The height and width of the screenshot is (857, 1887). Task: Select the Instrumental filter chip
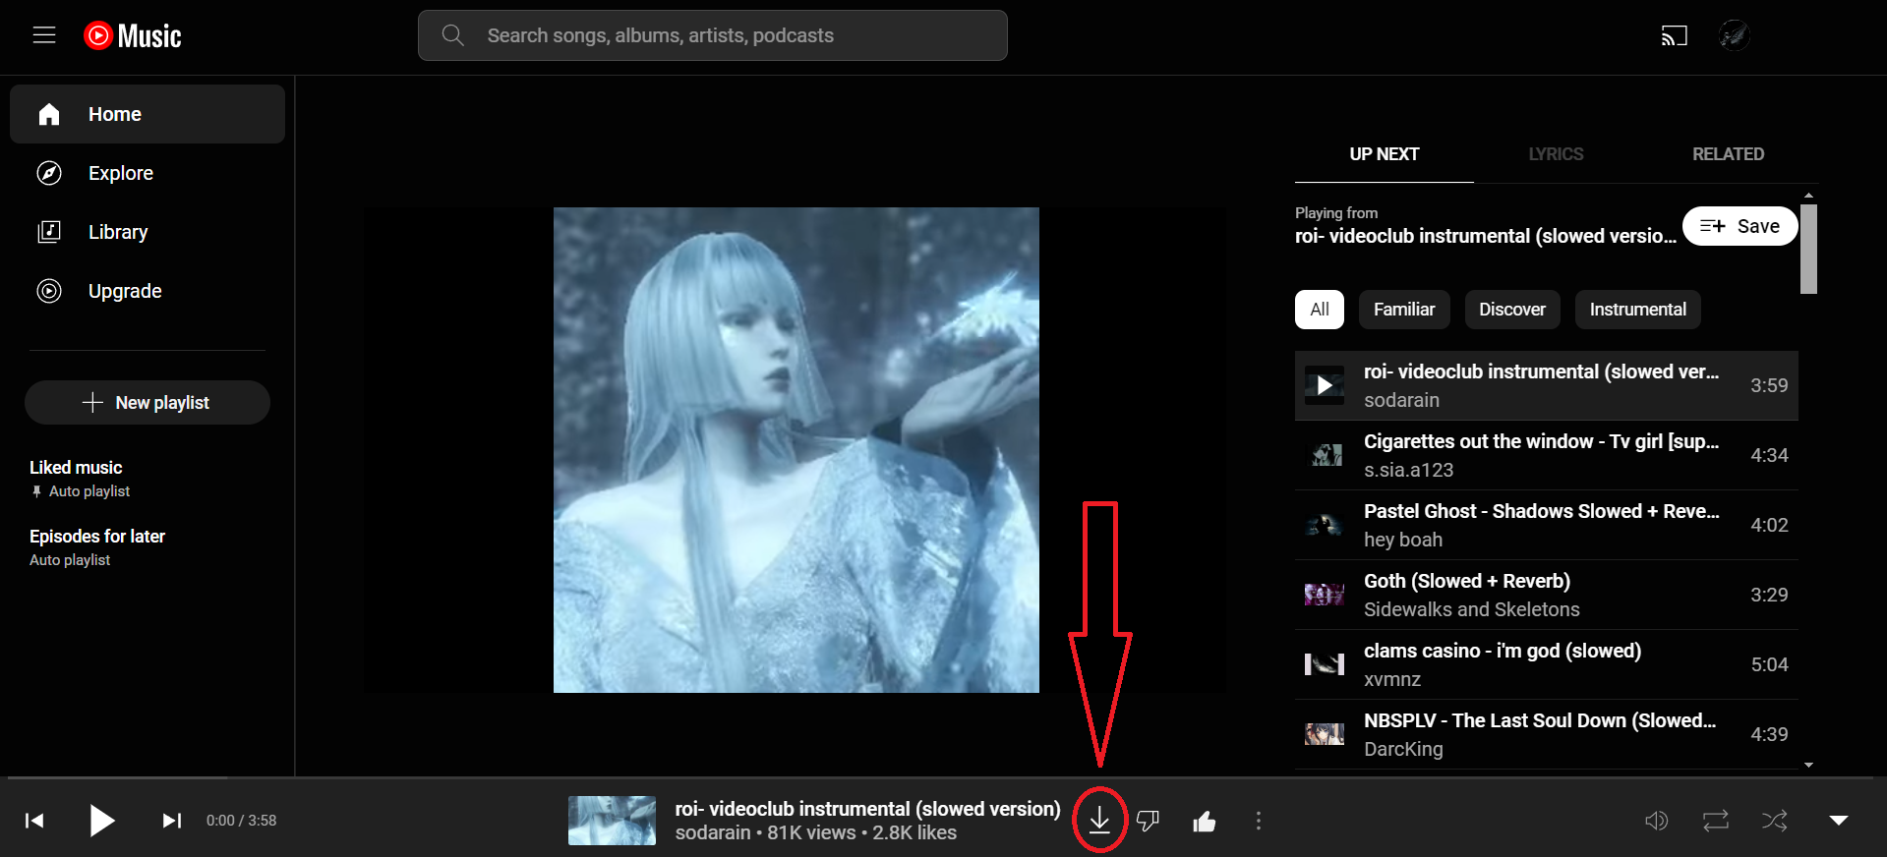pos(1637,310)
